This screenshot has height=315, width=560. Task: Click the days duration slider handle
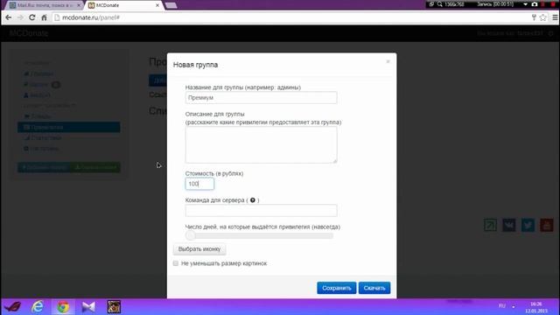[191, 235]
